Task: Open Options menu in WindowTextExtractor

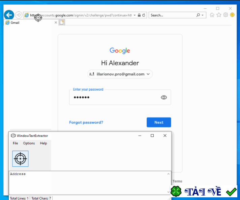Action: [29, 143]
